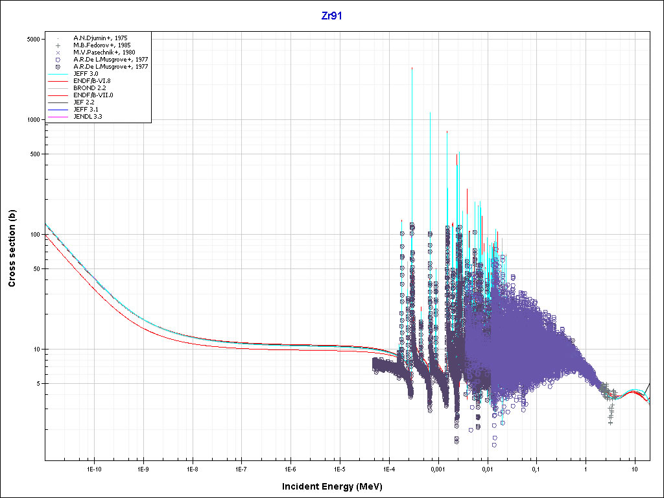Click the Zr91 chart title

(331, 16)
